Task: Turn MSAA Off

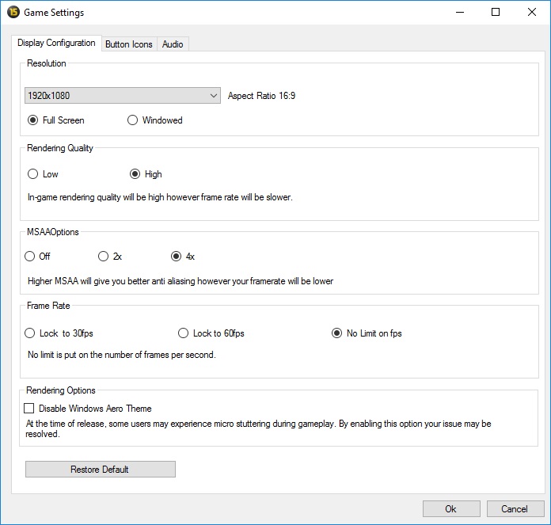Action: (x=30, y=257)
